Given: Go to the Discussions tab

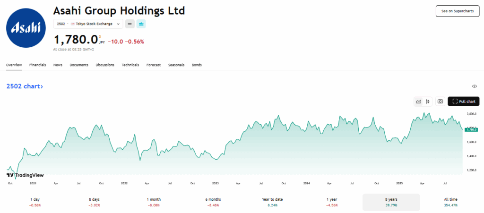Looking at the screenshot, I should coord(105,65).
